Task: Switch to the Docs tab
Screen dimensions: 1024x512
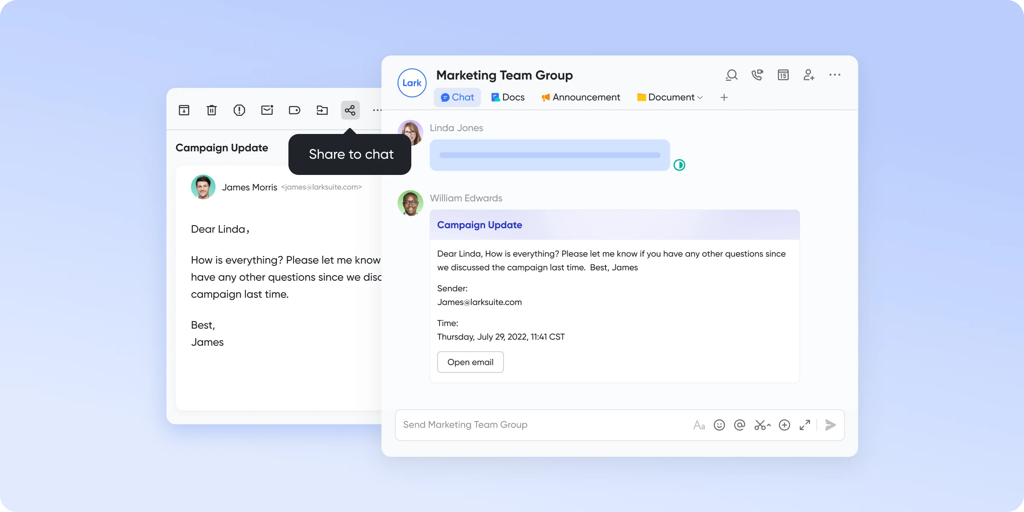Action: [x=508, y=97]
